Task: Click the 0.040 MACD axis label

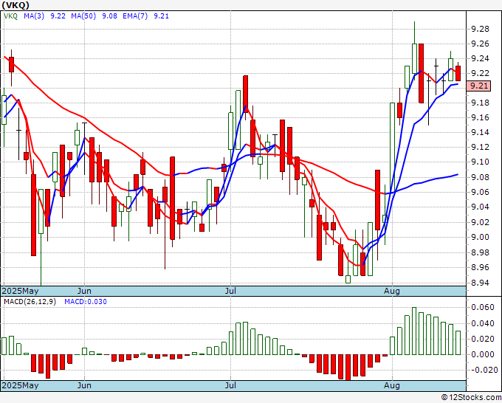Action: pos(483,323)
